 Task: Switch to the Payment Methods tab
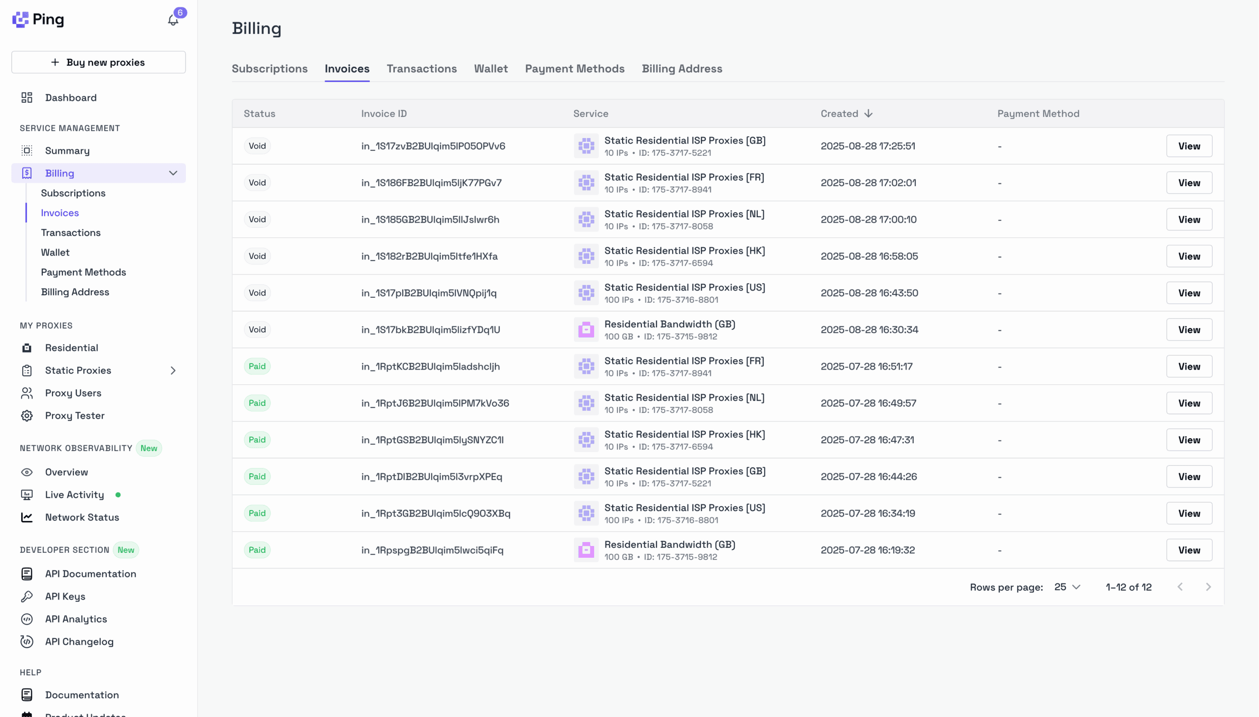pyautogui.click(x=574, y=68)
